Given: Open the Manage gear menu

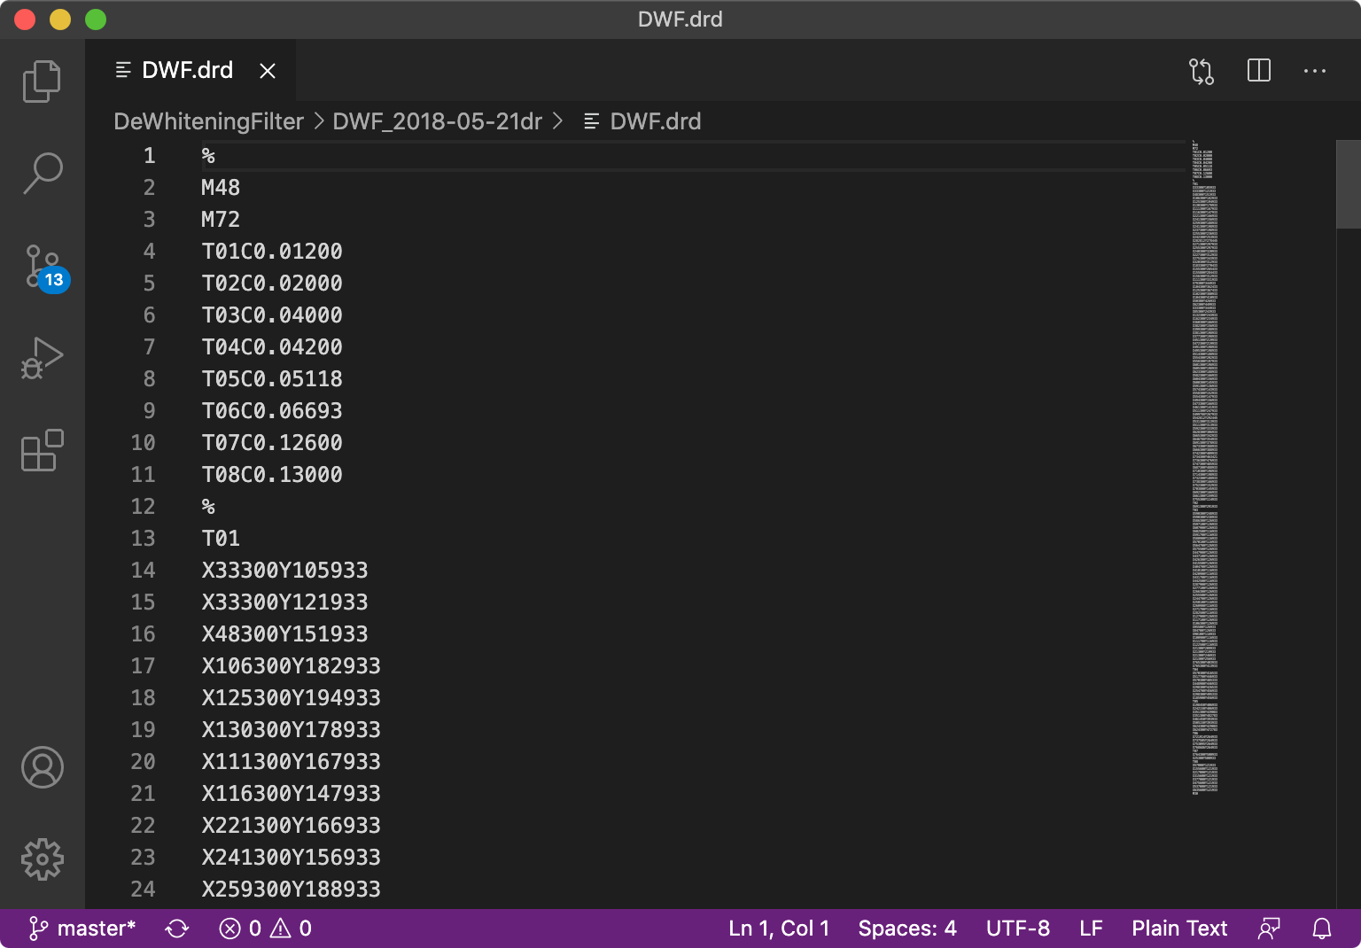Looking at the screenshot, I should (x=42, y=859).
